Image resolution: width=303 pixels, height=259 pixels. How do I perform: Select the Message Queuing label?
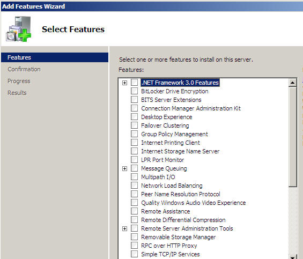pos(164,168)
